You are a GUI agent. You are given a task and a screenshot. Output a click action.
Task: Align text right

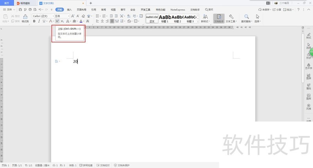point(107,21)
